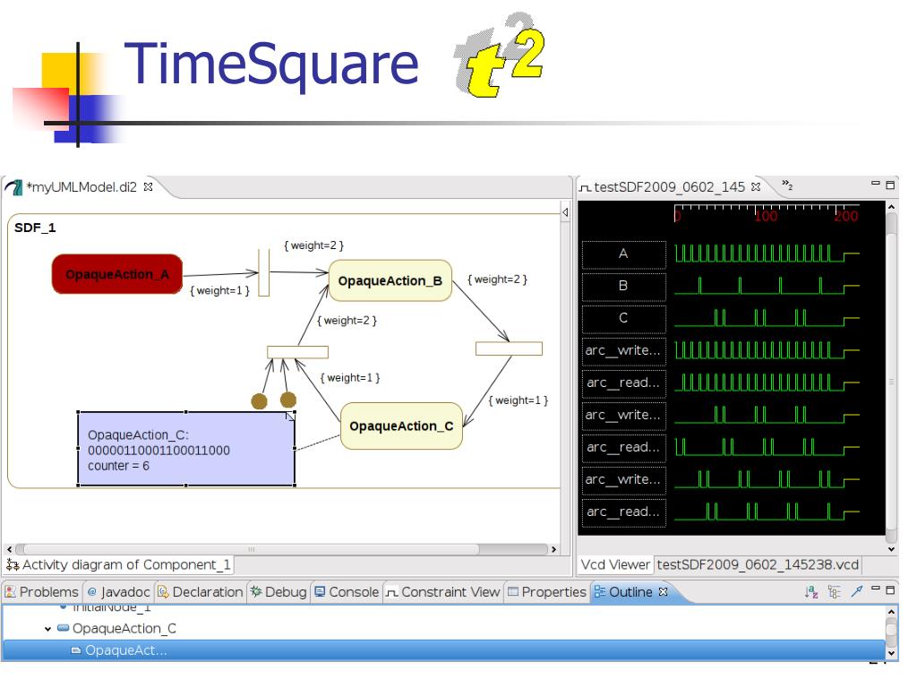Select the OpaqueAction_A node
The height and width of the screenshot is (688, 917).
117,274
